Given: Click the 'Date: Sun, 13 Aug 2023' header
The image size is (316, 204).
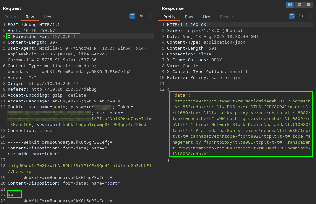Looking at the screenshot, I should pyautogui.click(x=213, y=37).
